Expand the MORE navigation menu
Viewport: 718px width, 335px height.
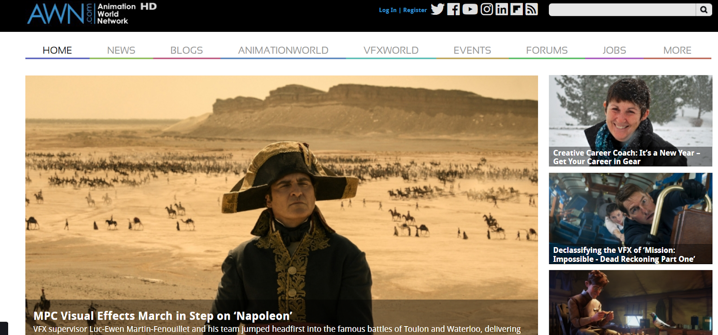(677, 50)
